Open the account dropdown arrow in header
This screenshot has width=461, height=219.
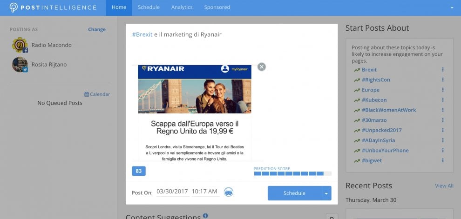[x=452, y=8]
